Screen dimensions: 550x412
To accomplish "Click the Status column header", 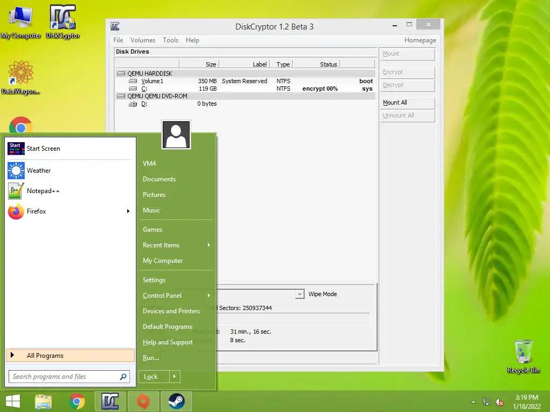I will (316, 64).
